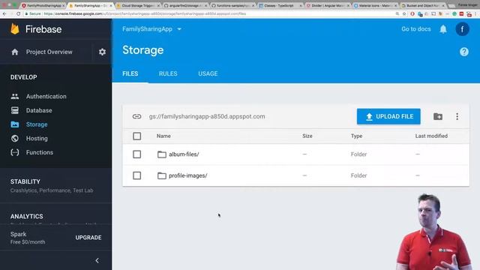Screen dimensions: 480x270
Task: Open Hosting in sidebar
Action: pyautogui.click(x=37, y=138)
